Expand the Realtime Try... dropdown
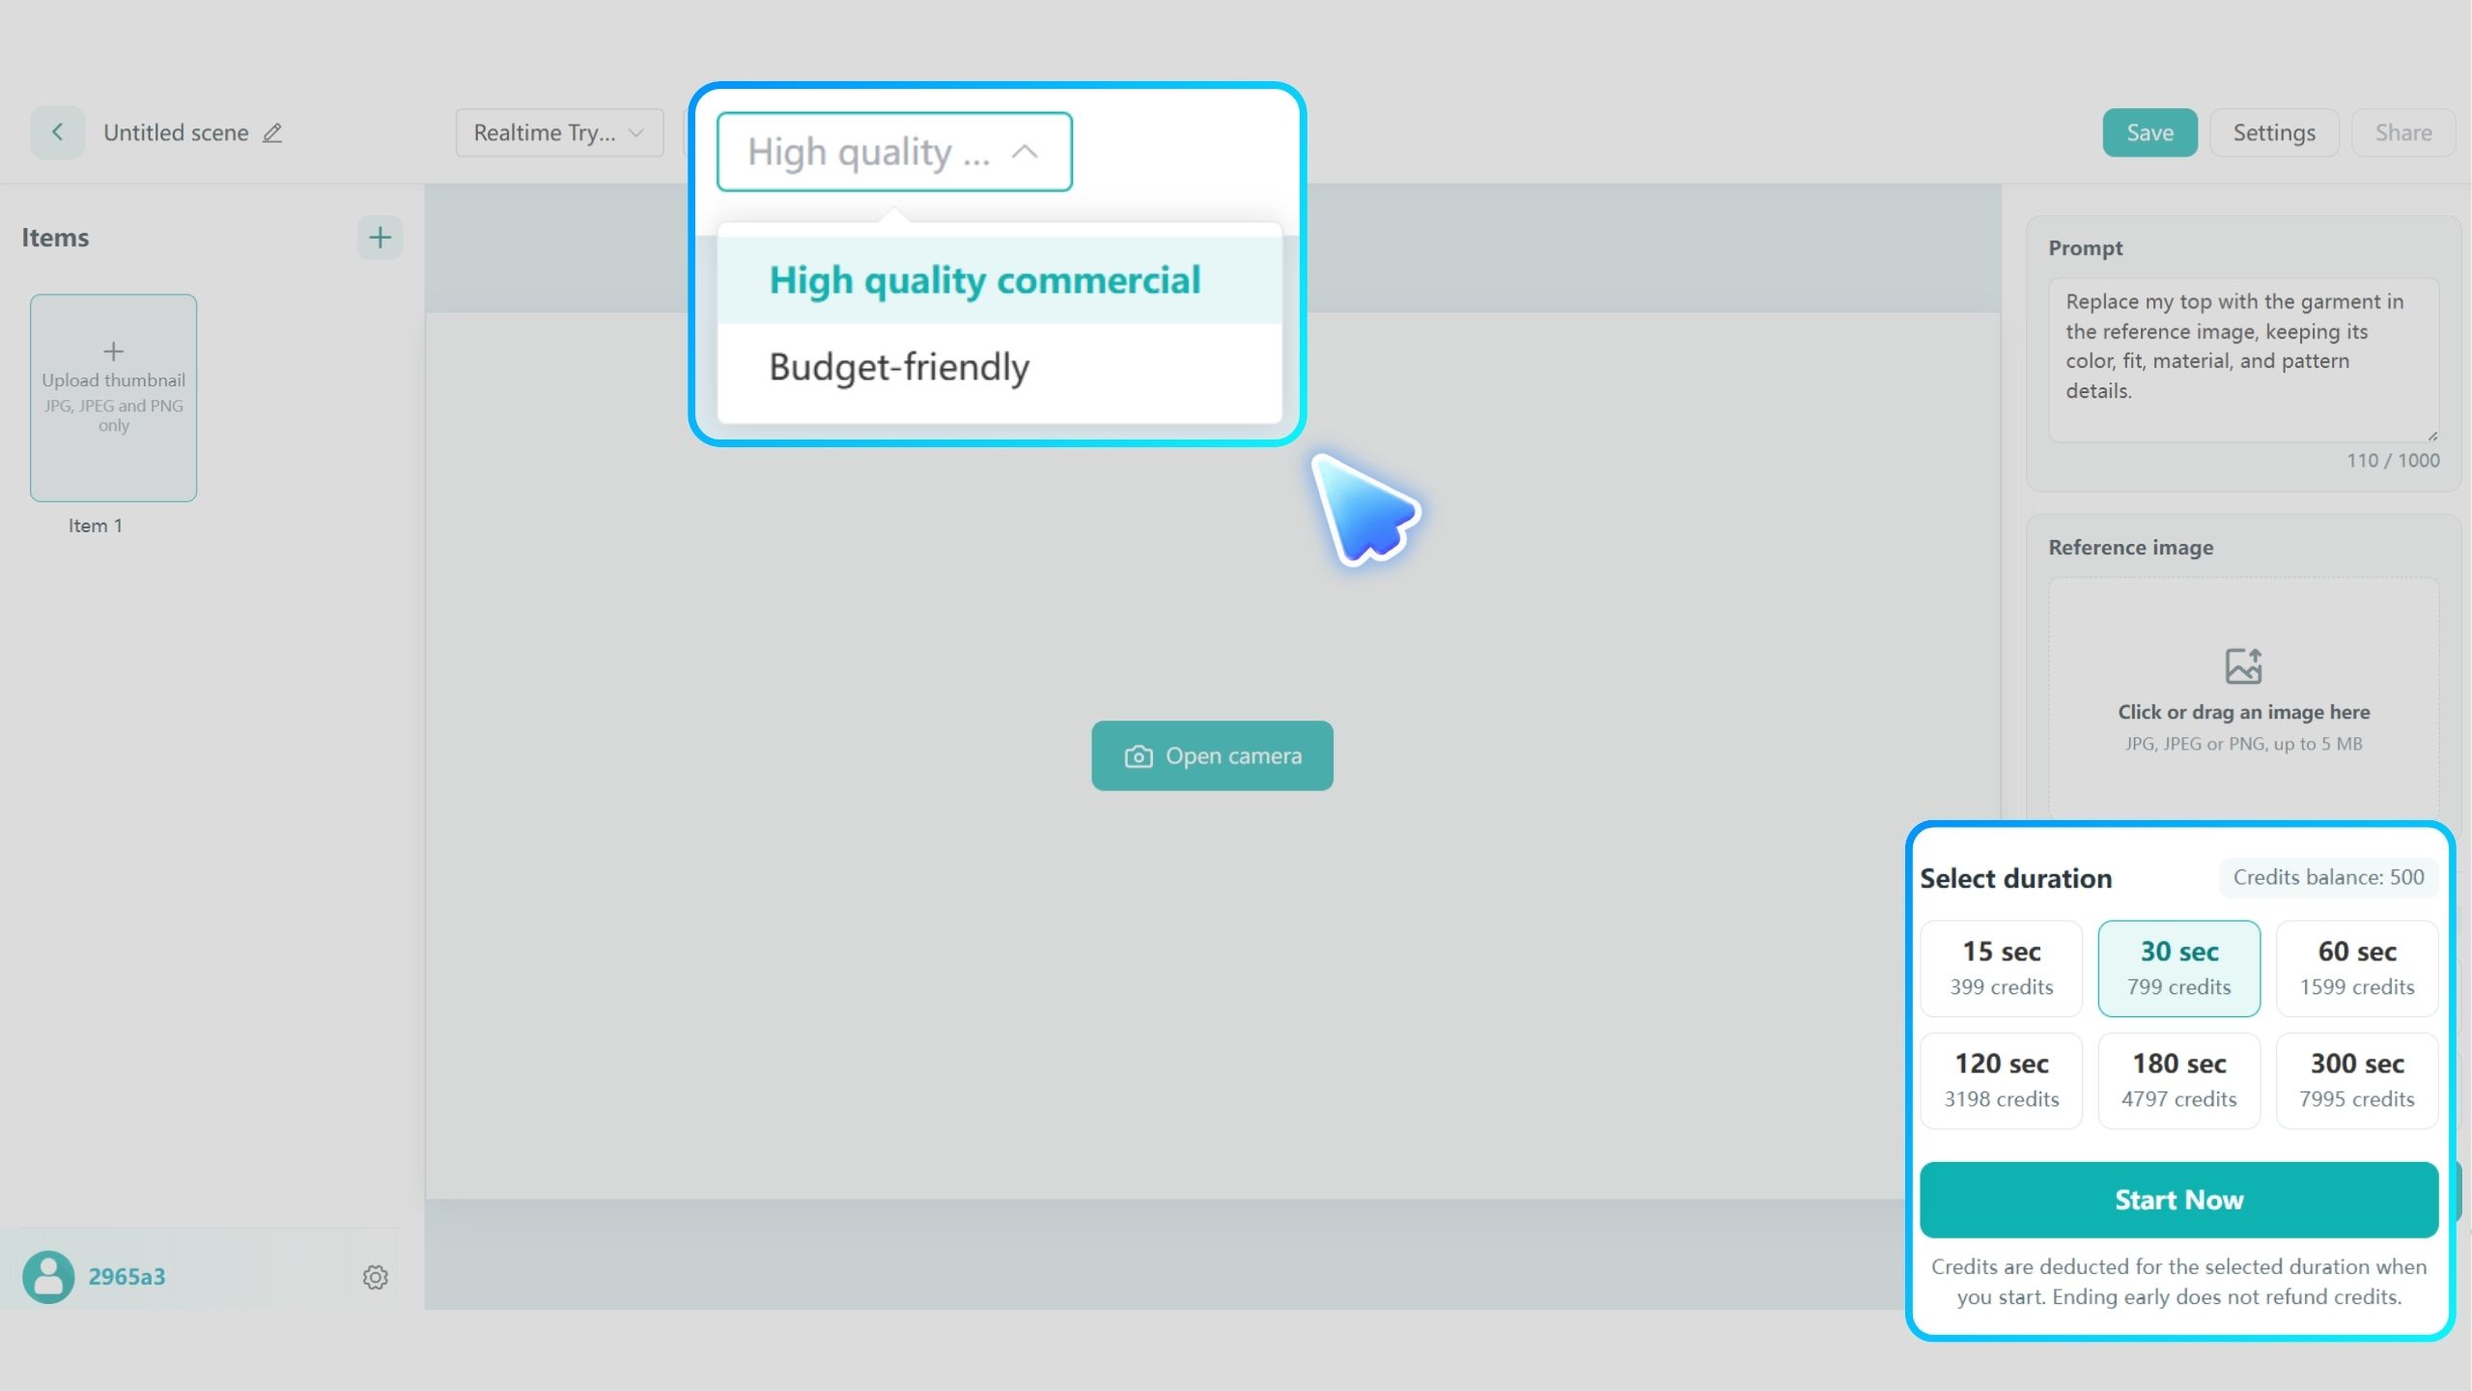 [559, 132]
